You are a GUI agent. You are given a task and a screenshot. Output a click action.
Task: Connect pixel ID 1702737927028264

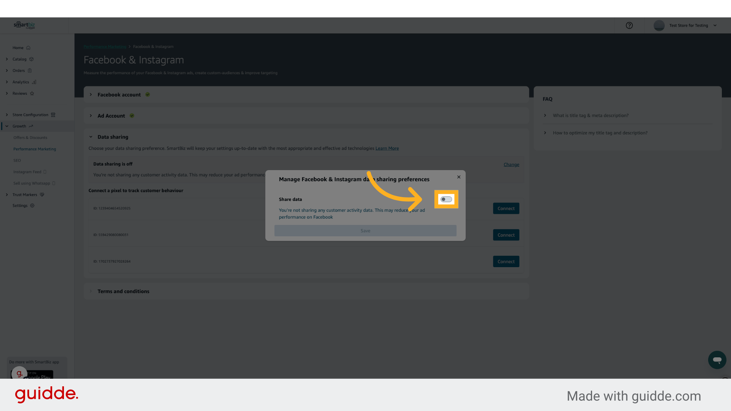tap(506, 262)
